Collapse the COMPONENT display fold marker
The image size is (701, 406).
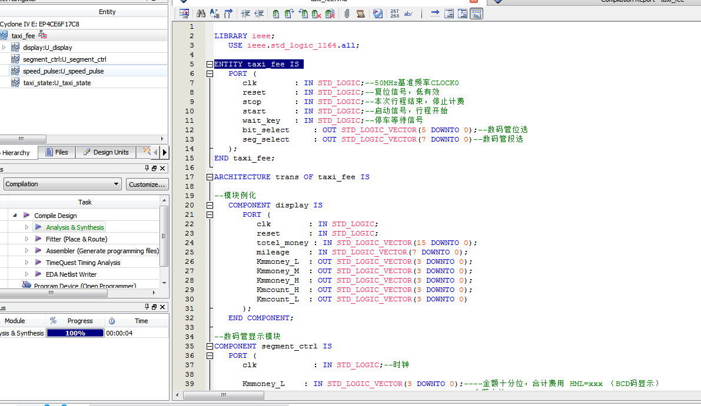tap(210, 205)
